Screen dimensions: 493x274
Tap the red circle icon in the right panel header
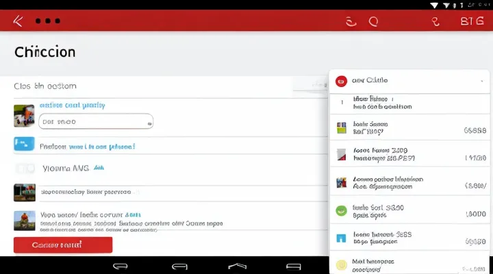coord(341,81)
